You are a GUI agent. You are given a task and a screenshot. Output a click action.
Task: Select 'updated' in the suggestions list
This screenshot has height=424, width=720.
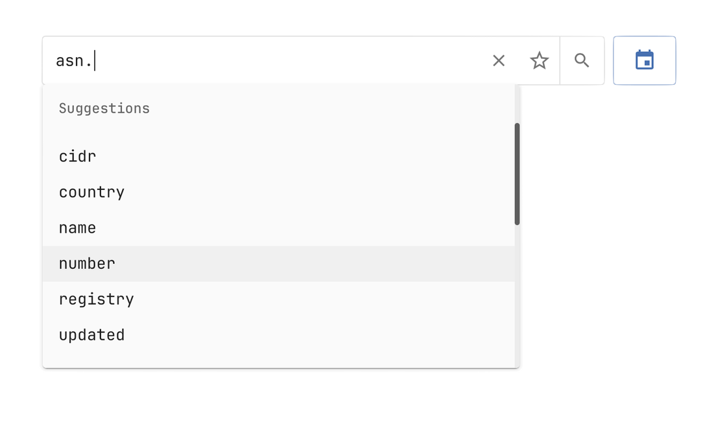coord(92,335)
